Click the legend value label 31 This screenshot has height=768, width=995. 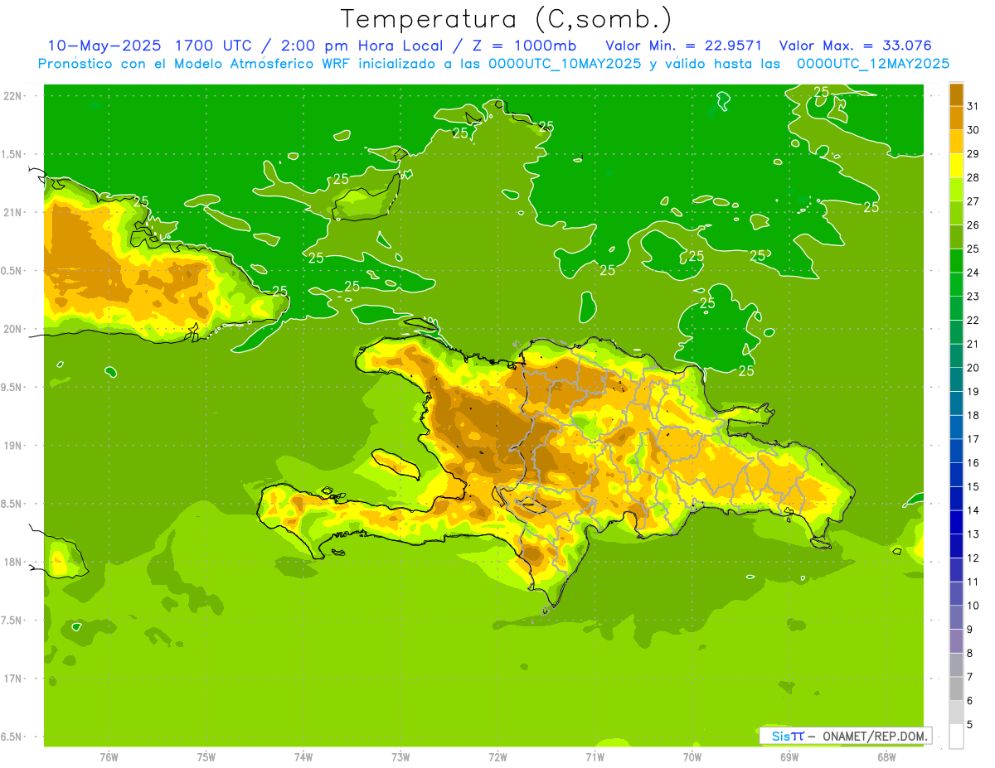(x=973, y=106)
